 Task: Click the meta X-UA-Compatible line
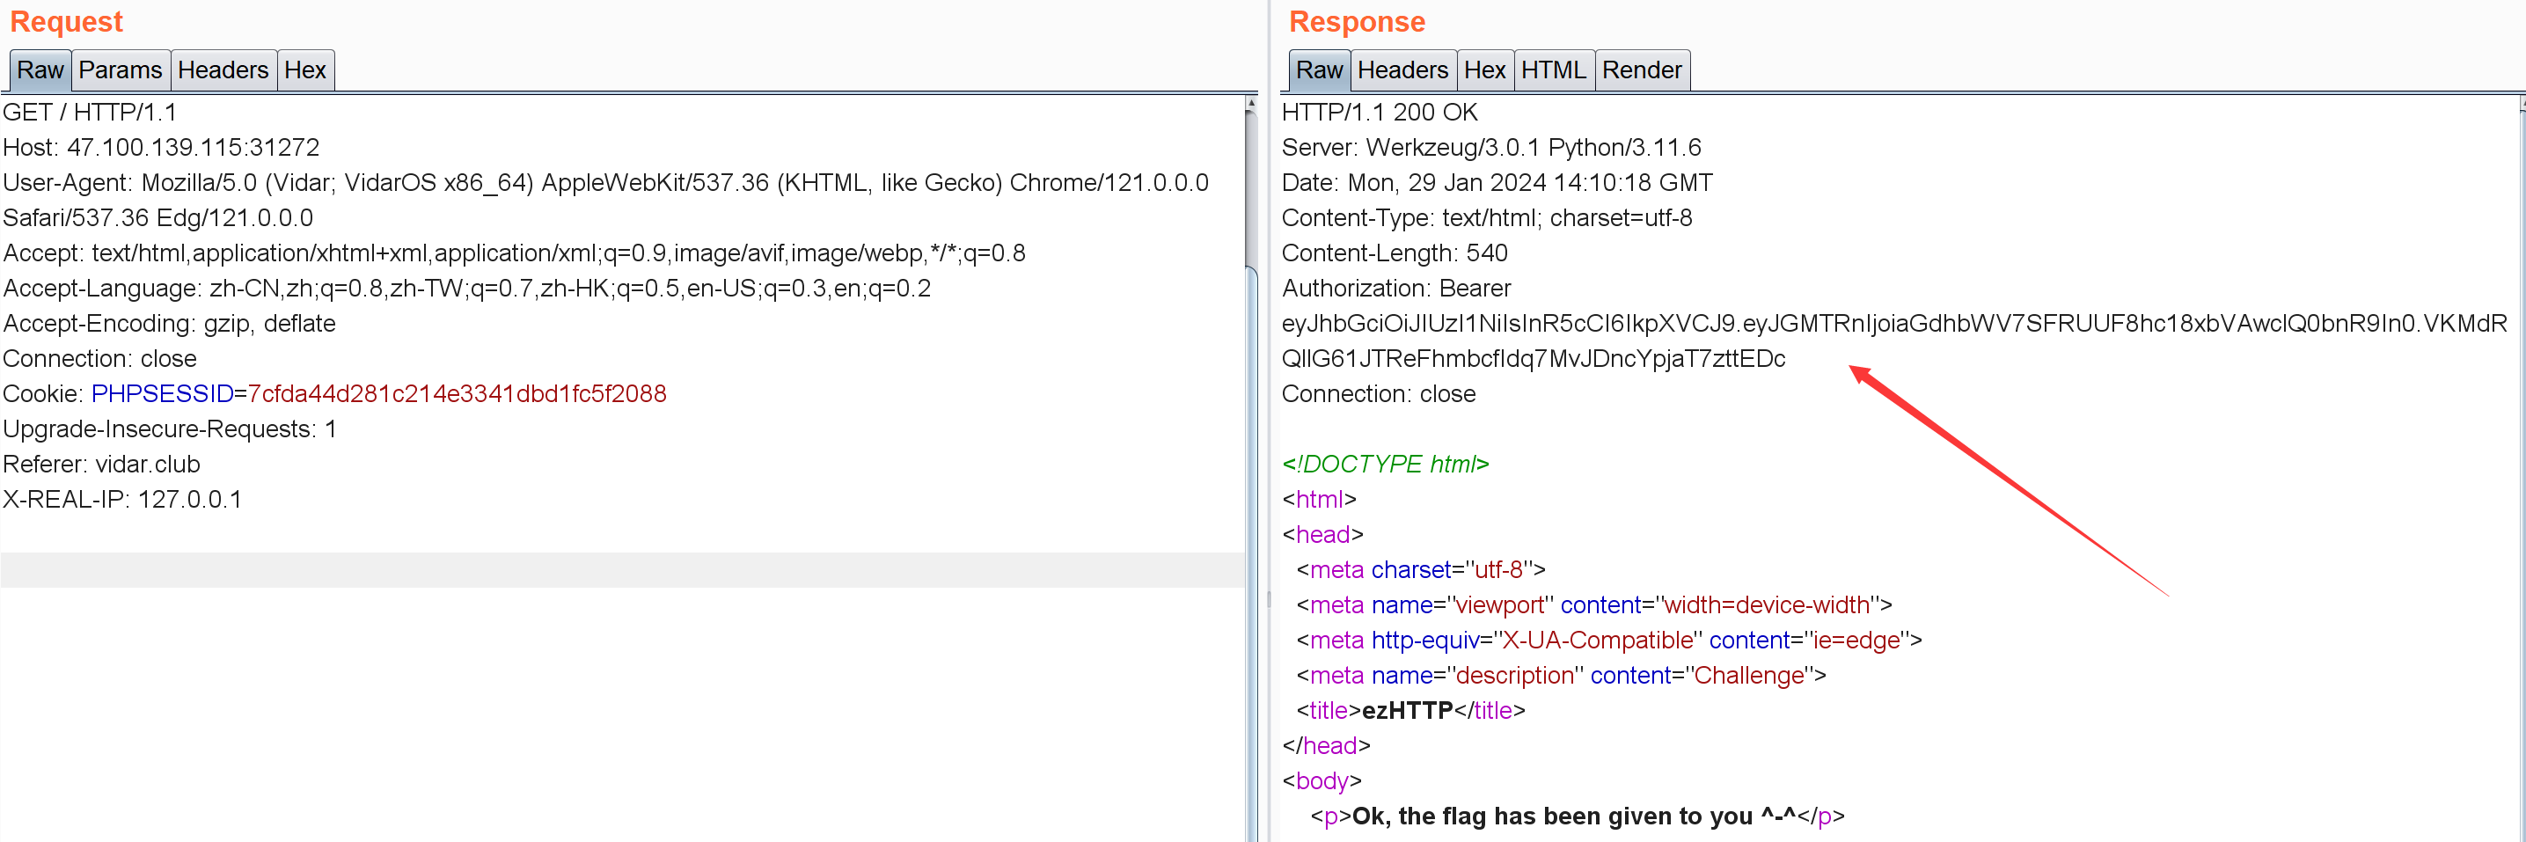pos(1609,642)
